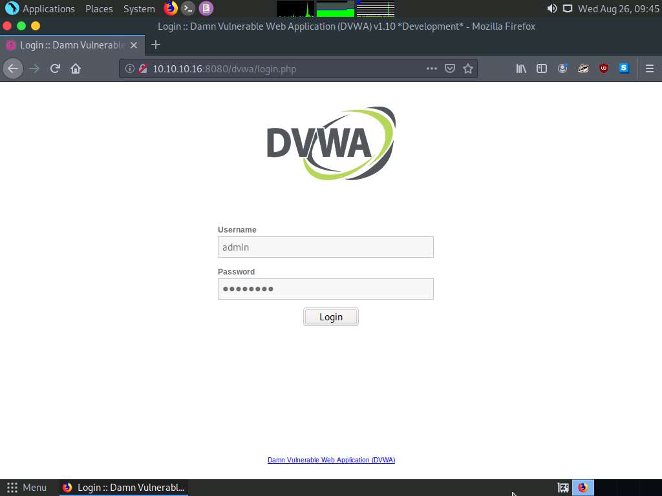Open the Firefox application menu

[650, 68]
